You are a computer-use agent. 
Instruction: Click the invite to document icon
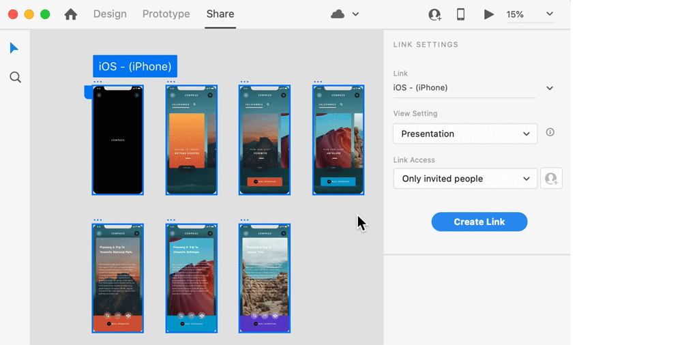[434, 14]
